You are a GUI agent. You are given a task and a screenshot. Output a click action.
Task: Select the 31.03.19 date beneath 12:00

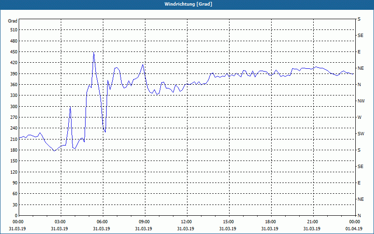coord(186,229)
